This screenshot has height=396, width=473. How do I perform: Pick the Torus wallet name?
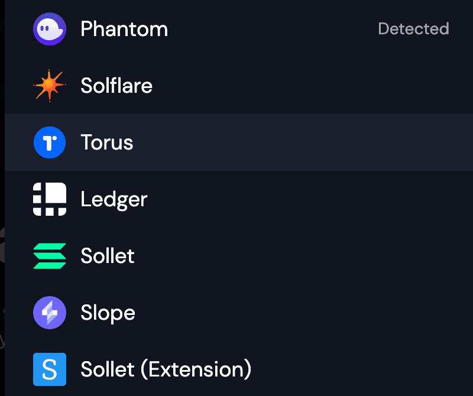(107, 142)
